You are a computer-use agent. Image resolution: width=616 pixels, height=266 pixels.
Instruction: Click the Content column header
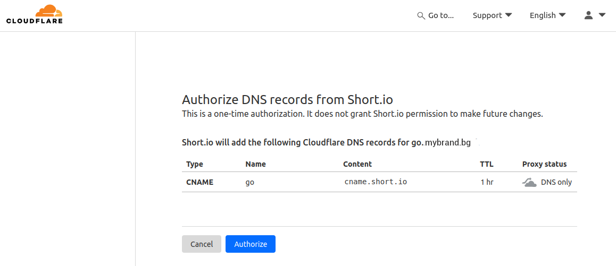[357, 164]
